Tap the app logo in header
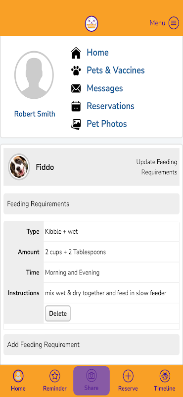 click(x=91, y=23)
